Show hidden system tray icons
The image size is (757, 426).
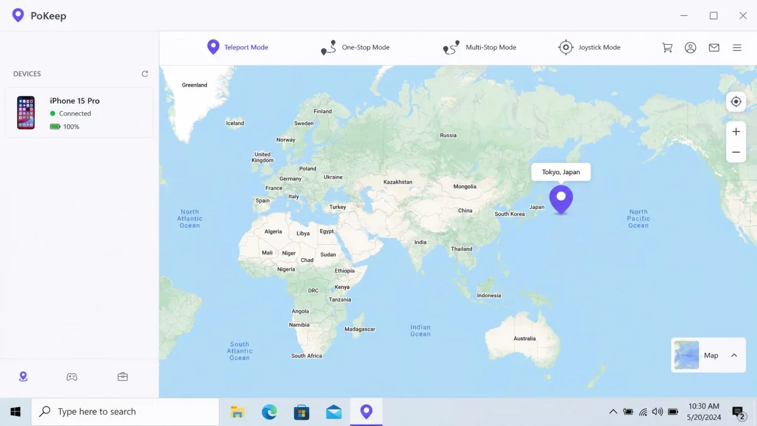coord(613,412)
